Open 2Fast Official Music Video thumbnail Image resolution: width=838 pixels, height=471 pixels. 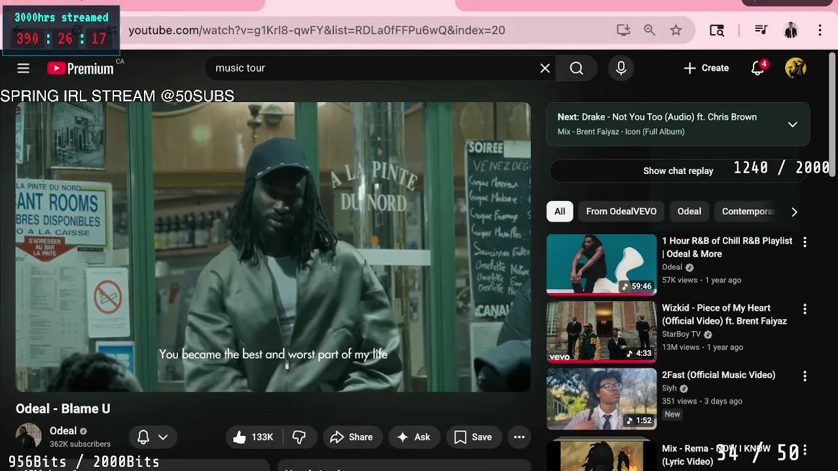(602, 399)
